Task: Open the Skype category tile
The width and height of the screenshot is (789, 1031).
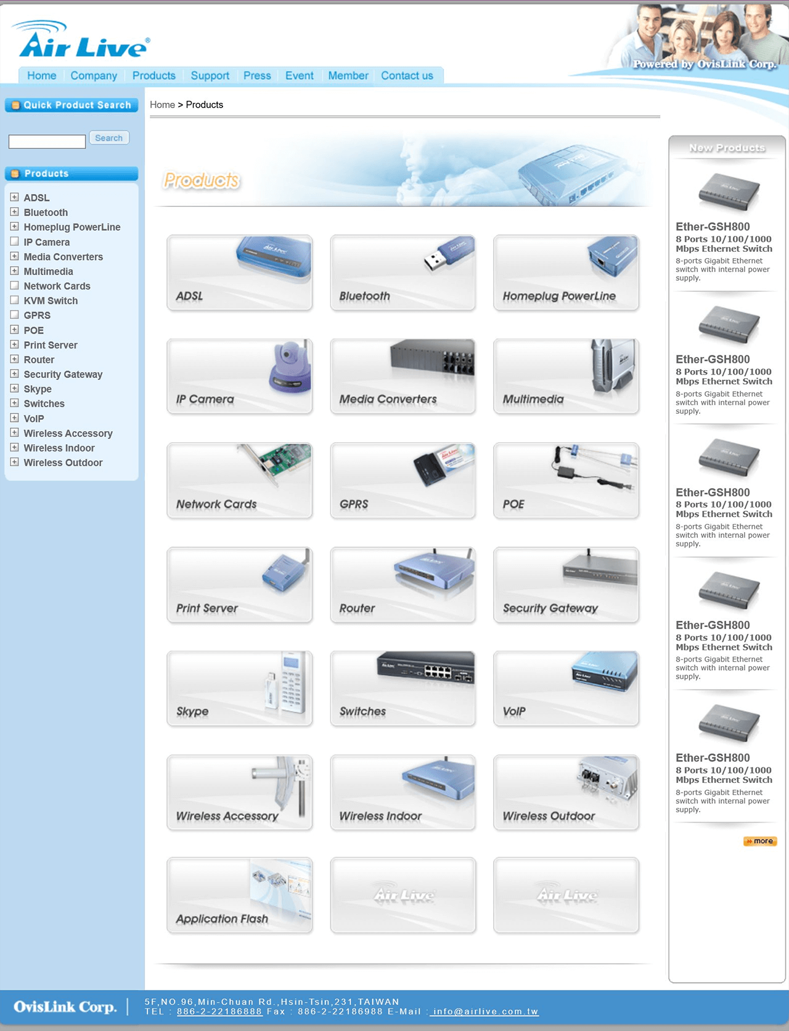Action: [x=239, y=688]
